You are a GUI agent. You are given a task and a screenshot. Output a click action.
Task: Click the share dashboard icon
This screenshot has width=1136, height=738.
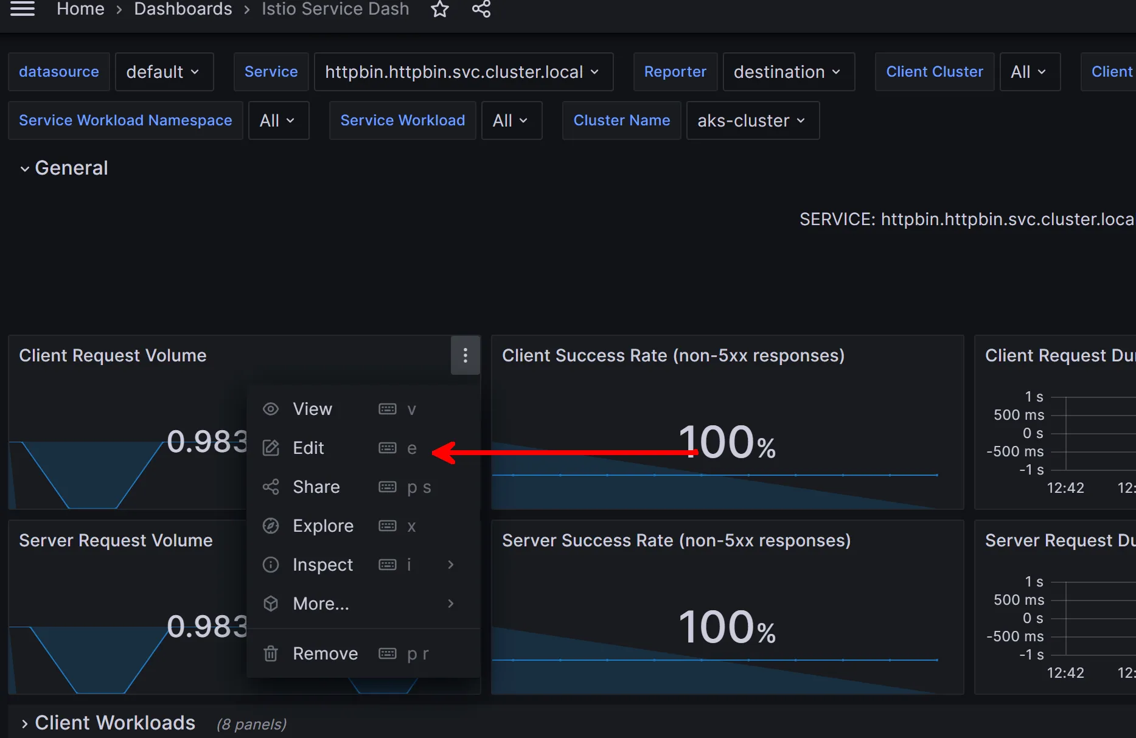[x=481, y=9]
